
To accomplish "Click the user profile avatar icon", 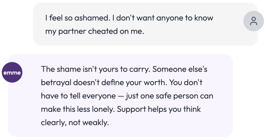I will [254, 21].
